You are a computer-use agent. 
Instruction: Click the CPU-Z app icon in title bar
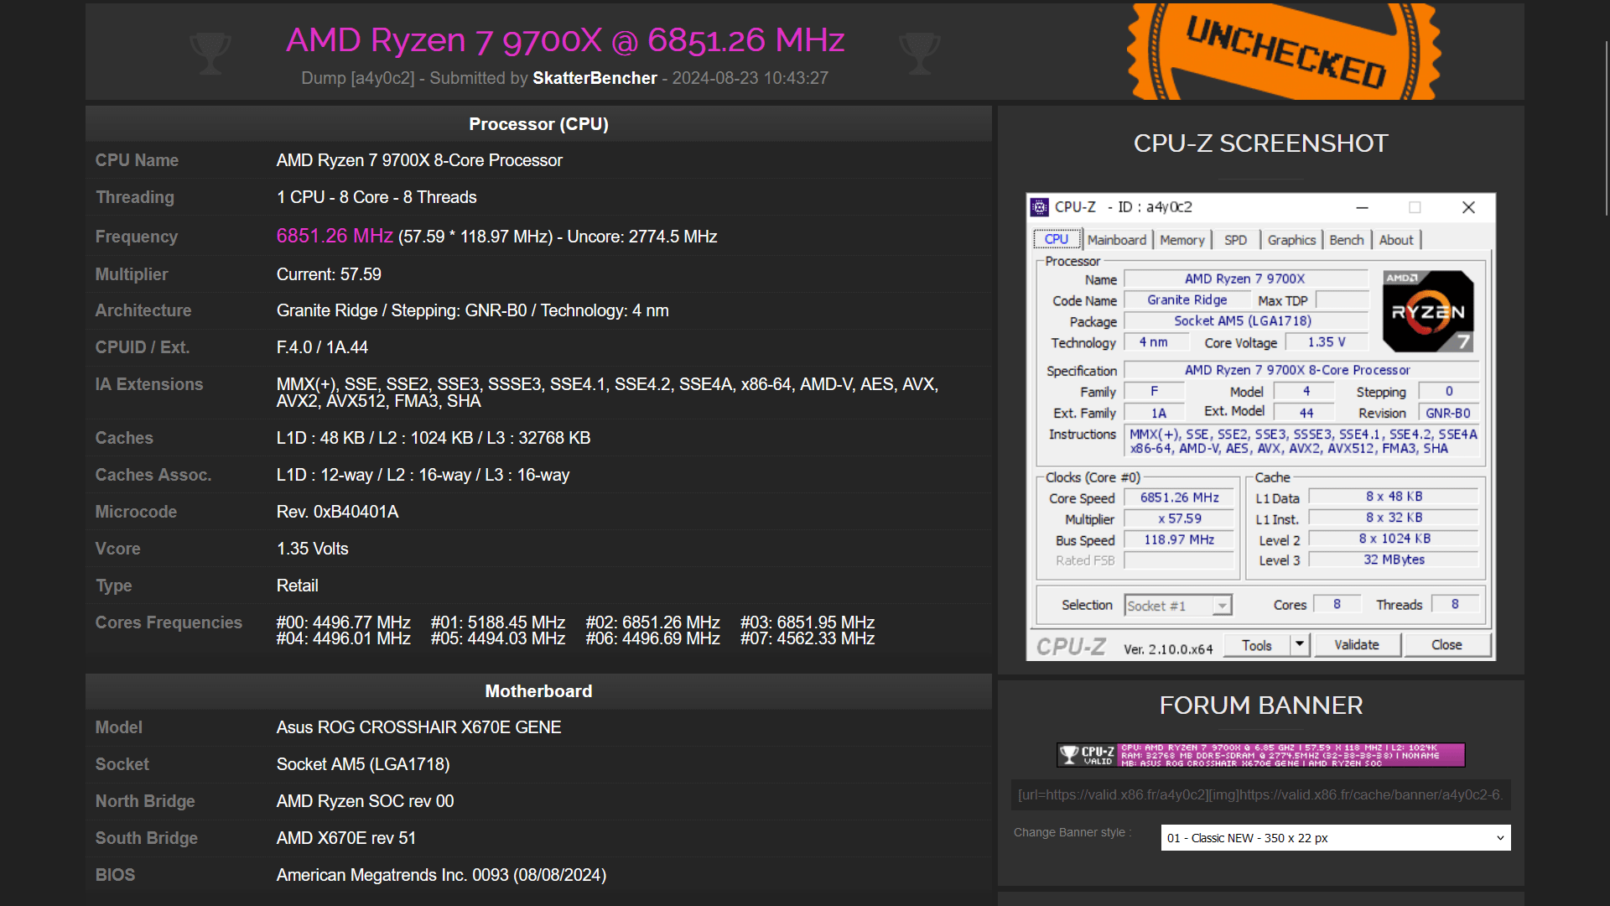point(1040,207)
